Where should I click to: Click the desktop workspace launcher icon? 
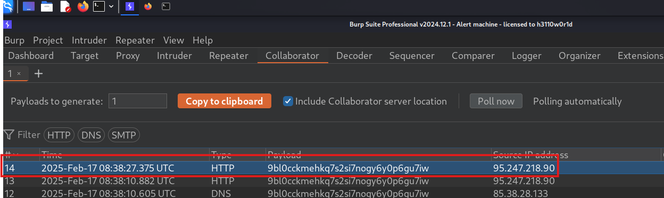pos(28,6)
